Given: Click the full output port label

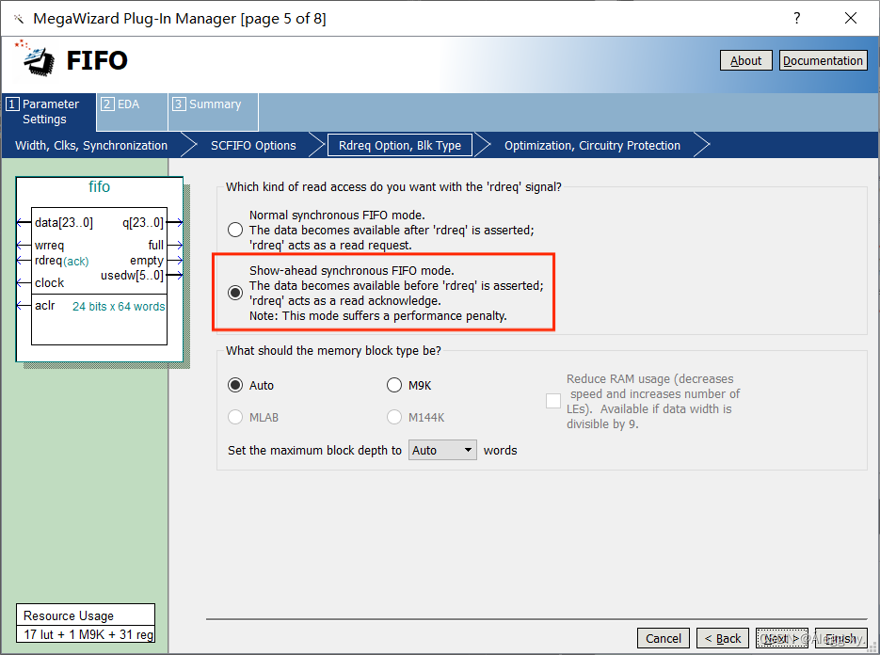Looking at the screenshot, I should pyautogui.click(x=156, y=245).
